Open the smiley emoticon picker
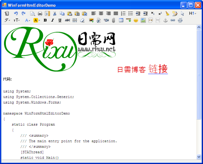203x164 pixels. 136,20
